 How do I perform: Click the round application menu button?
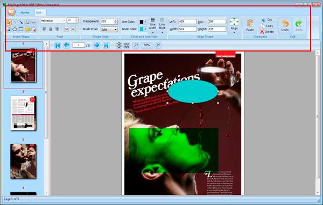coord(11,12)
